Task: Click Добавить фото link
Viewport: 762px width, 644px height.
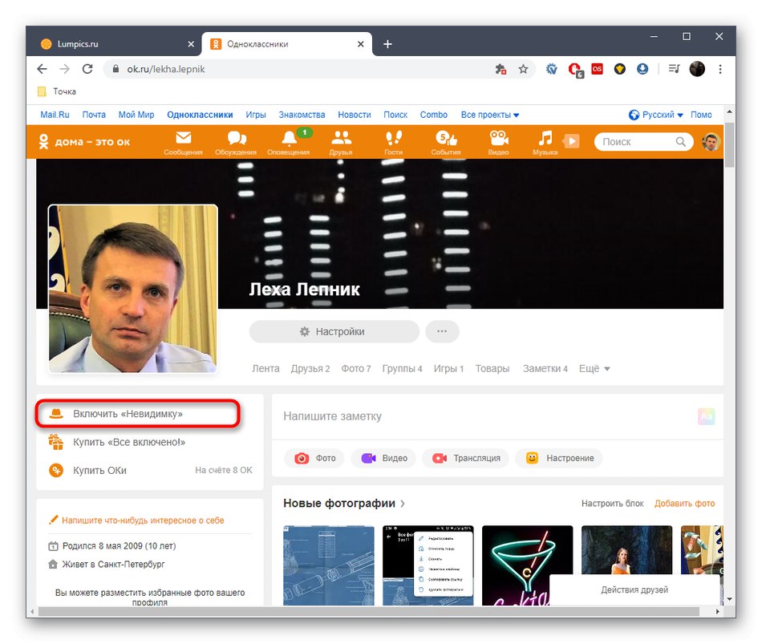Action: click(684, 504)
